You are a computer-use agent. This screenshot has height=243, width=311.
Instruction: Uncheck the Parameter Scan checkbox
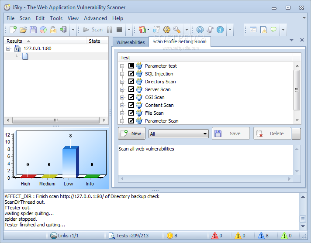tap(131, 121)
